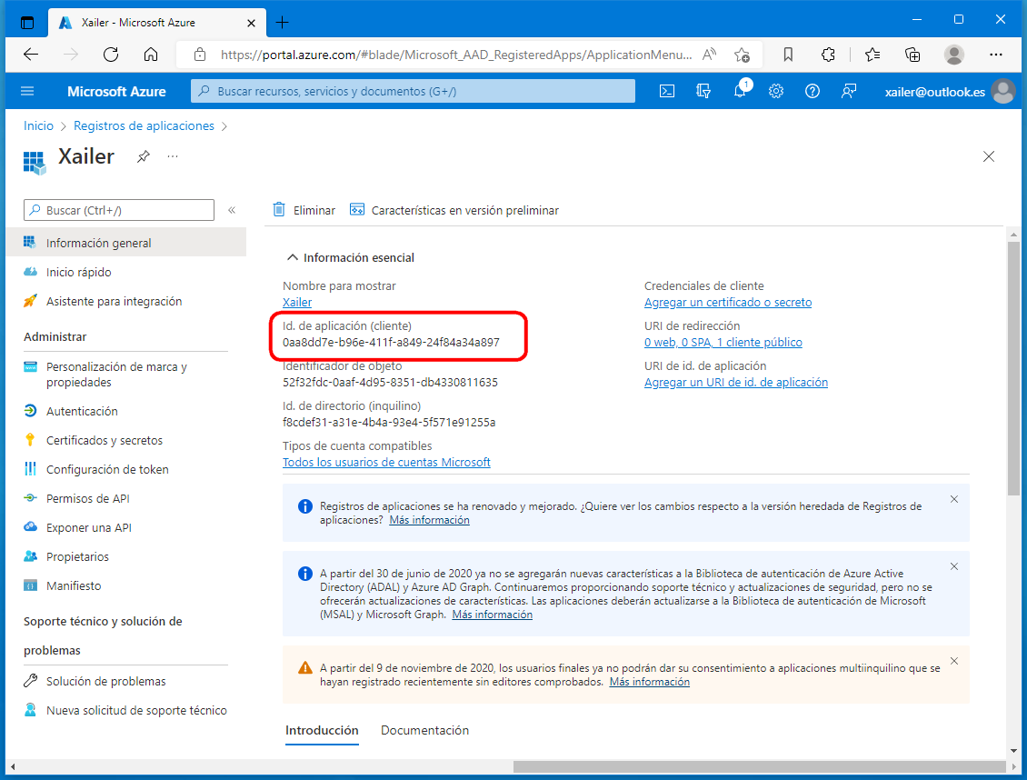Image resolution: width=1027 pixels, height=780 pixels.
Task: Refresh the browser page
Action: tap(111, 55)
